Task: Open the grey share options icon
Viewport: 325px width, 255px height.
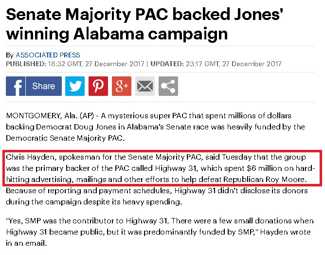Action: tap(168, 86)
